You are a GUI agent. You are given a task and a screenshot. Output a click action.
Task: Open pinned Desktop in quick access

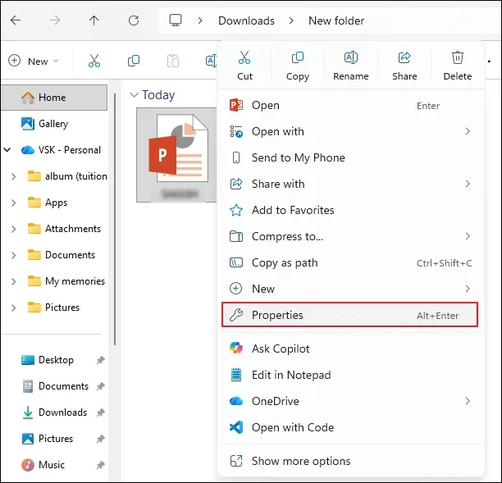tap(48, 360)
